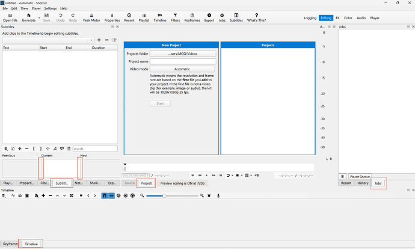
Task: Switch to the History tab
Action: [363, 183]
